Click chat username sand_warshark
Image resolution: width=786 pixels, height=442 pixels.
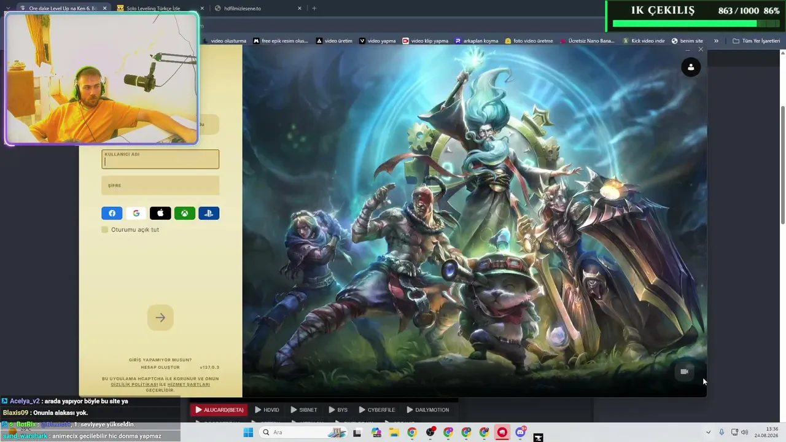[25, 436]
